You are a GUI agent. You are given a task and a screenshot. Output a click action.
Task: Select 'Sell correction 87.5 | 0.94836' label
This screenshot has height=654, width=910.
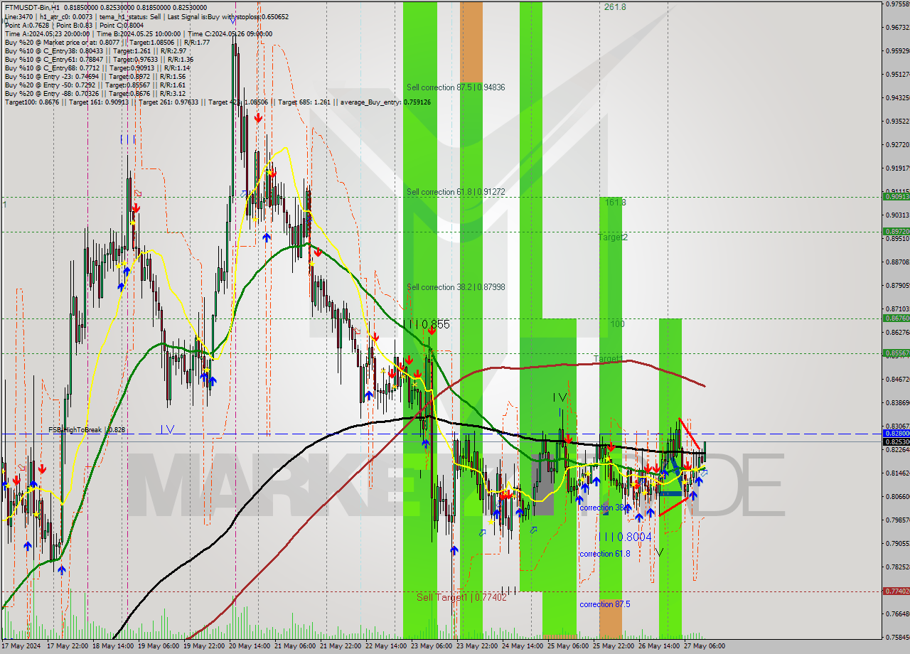tap(456, 87)
